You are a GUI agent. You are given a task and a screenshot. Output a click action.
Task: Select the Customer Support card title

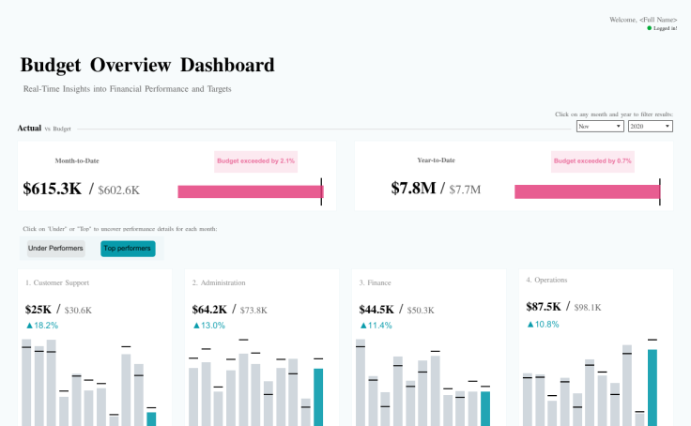[57, 282]
